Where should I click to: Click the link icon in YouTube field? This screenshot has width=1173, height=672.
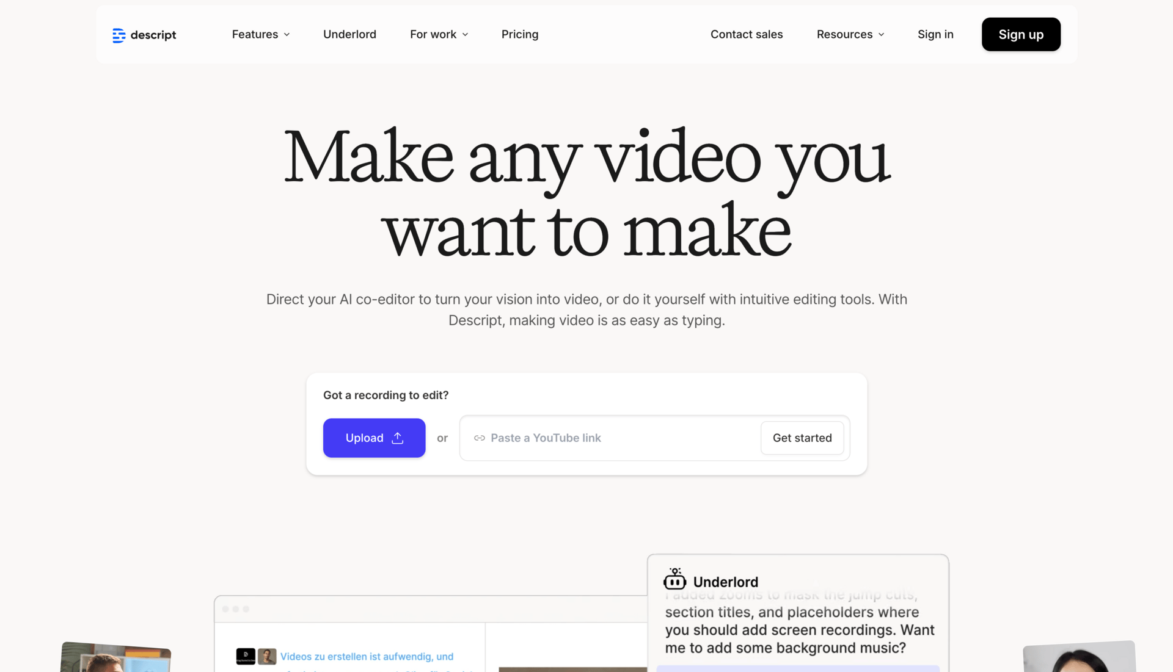click(480, 438)
